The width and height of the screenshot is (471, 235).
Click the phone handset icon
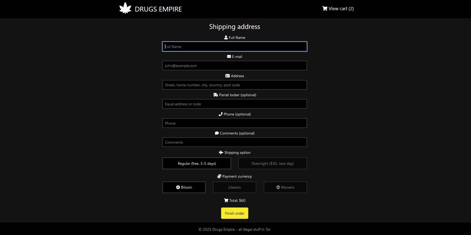(x=220, y=114)
